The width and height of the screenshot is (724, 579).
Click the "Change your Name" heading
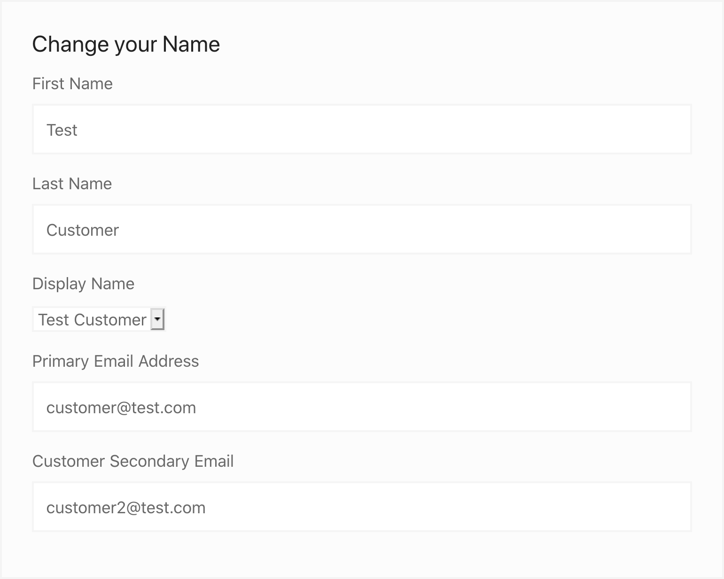(126, 44)
